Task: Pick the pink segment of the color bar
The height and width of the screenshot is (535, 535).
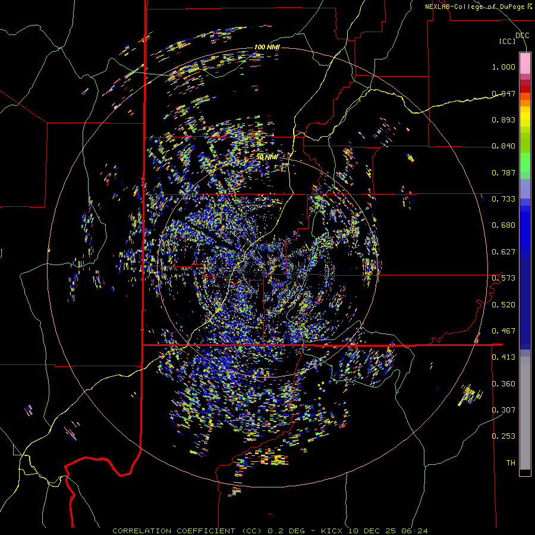Action: (x=525, y=63)
